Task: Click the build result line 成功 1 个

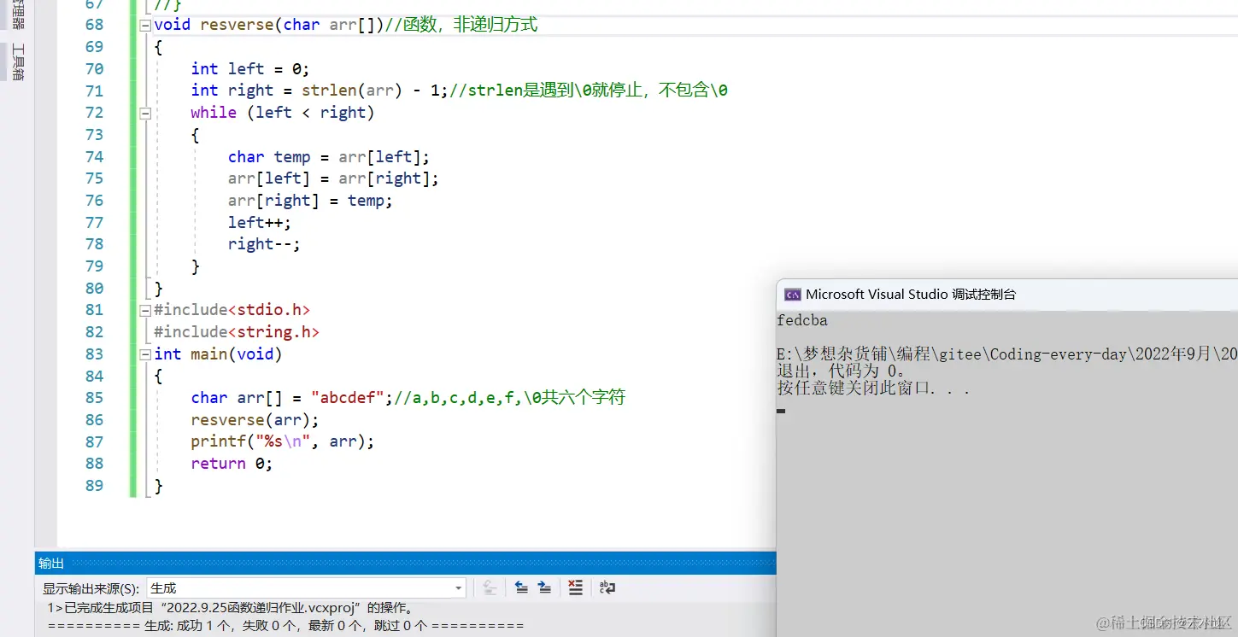Action: click(x=286, y=625)
